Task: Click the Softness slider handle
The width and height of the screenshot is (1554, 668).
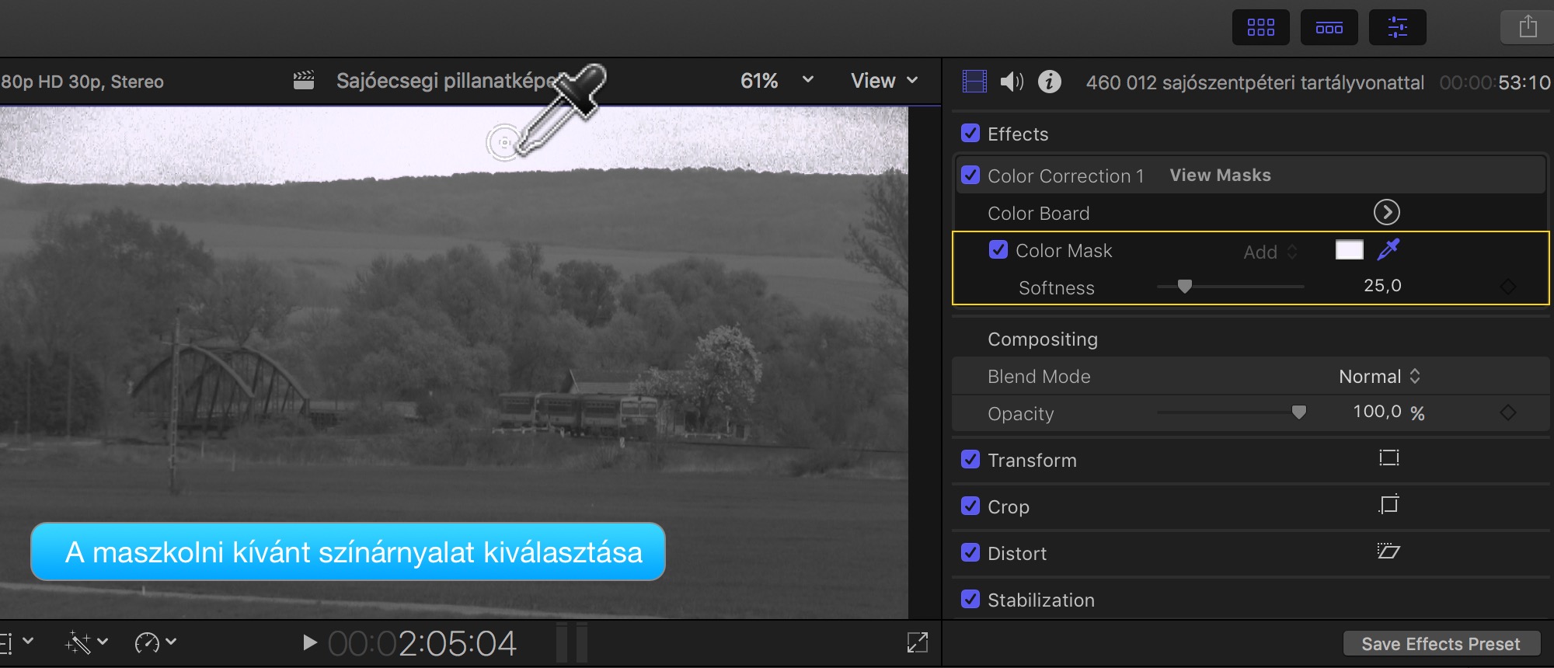Action: pyautogui.click(x=1184, y=286)
